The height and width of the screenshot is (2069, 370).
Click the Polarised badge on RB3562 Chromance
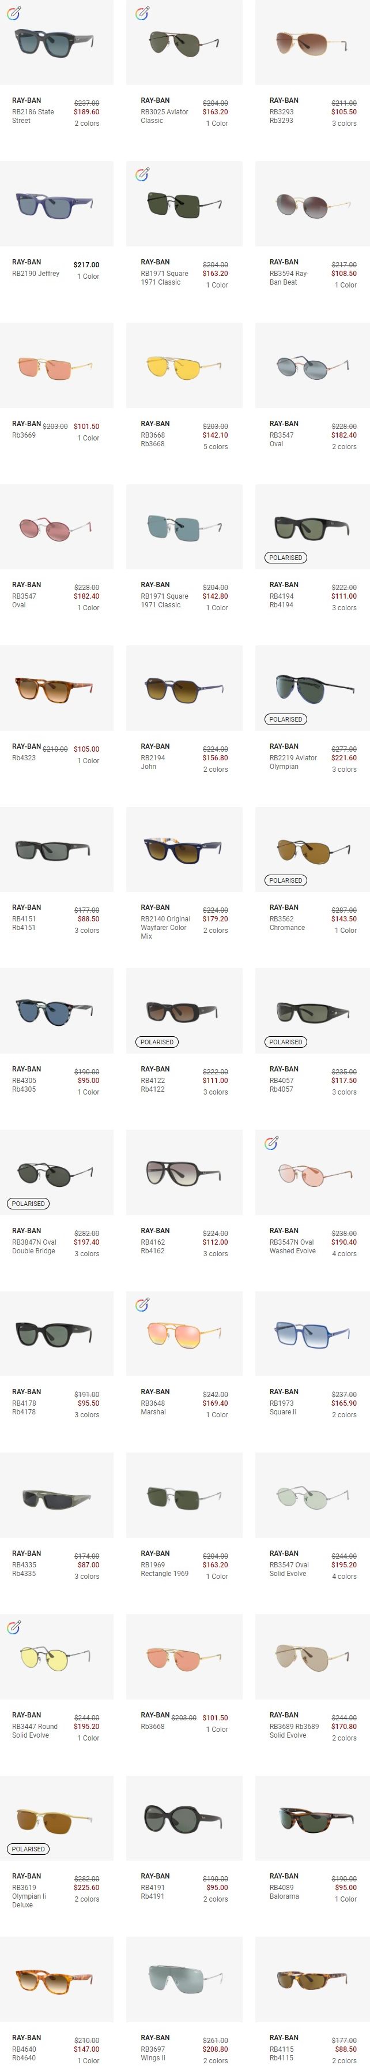(286, 880)
